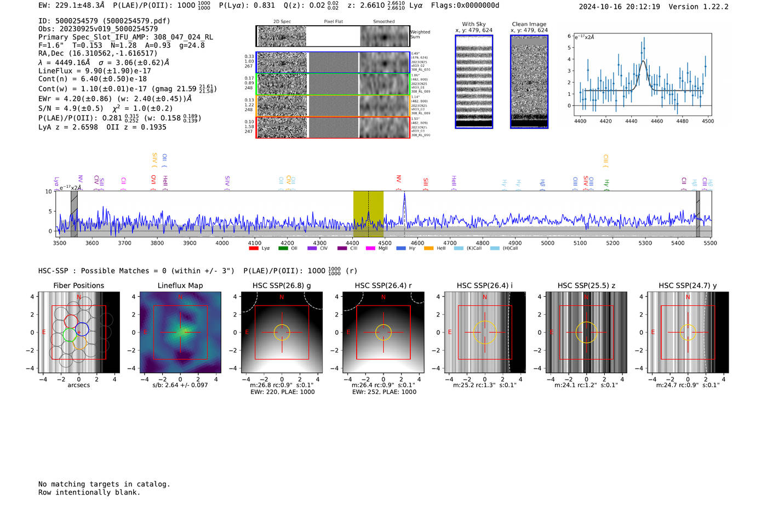The width and height of the screenshot is (767, 522).
Task: Click the EWr: 252, PLAE: 1000 caption
Action: click(x=384, y=392)
